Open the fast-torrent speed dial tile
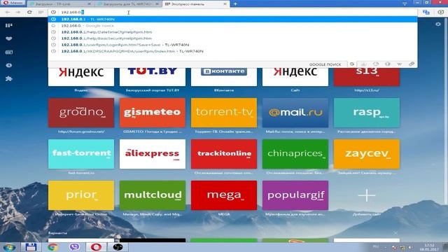The image size is (448, 252). [x=81, y=154]
